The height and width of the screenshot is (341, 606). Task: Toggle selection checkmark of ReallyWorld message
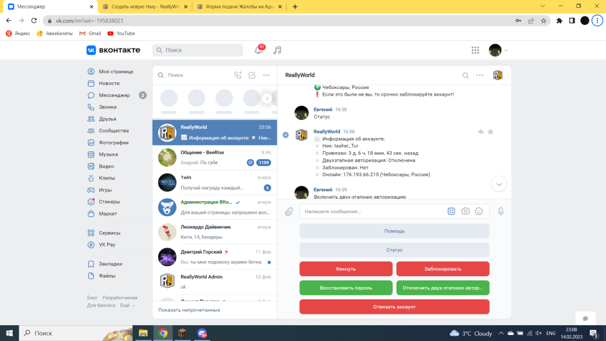(x=285, y=135)
